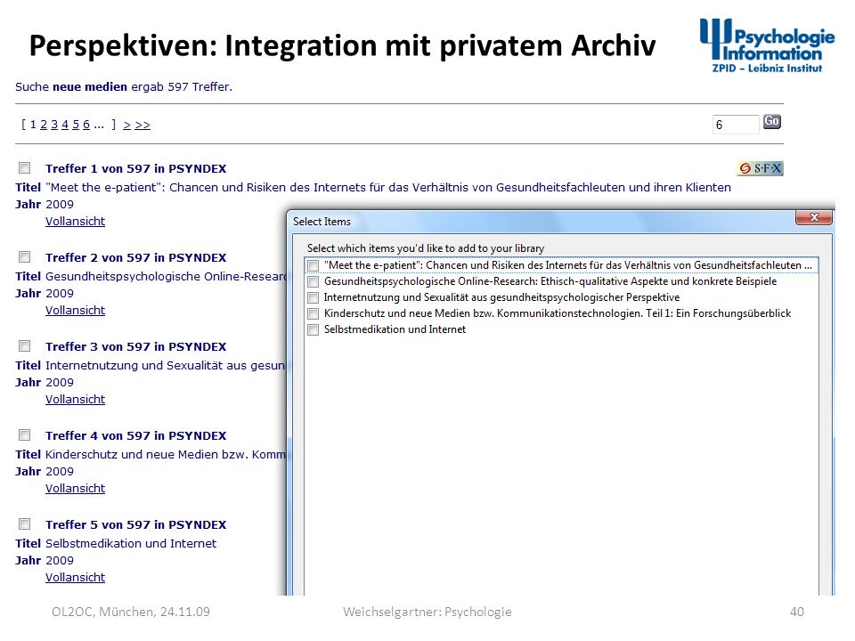Click the heading Treffer 4 von 597 in PSYNDEX
855x641 pixels.
coord(135,435)
